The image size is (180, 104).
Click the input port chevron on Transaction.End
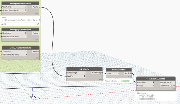click(118, 73)
